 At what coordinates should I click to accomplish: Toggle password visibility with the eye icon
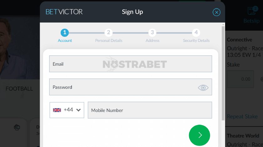tap(203, 88)
